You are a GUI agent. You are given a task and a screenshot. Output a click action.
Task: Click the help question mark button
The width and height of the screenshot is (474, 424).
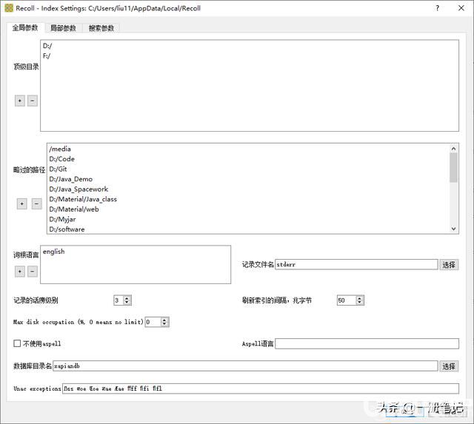[x=437, y=8]
